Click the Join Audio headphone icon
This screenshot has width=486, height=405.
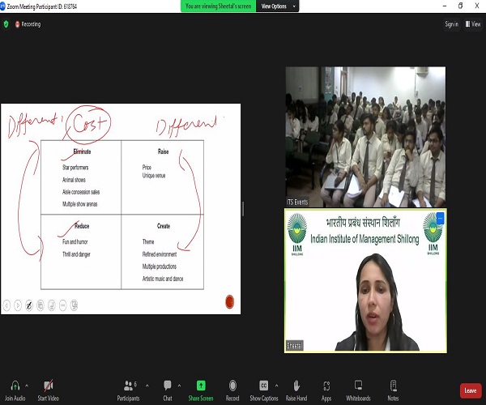click(15, 386)
